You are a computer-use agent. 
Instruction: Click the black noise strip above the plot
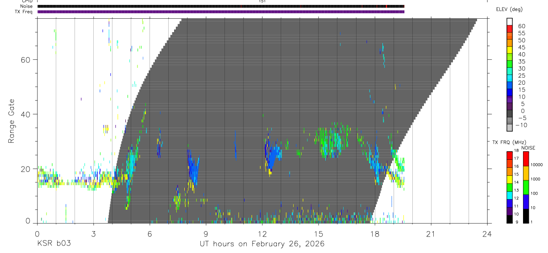[221, 6]
